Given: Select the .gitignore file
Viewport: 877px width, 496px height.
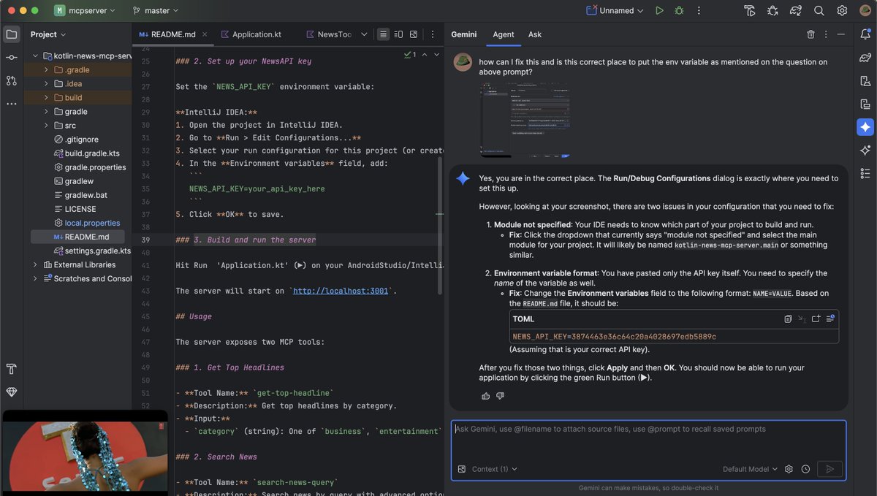Looking at the screenshot, I should click(77, 140).
